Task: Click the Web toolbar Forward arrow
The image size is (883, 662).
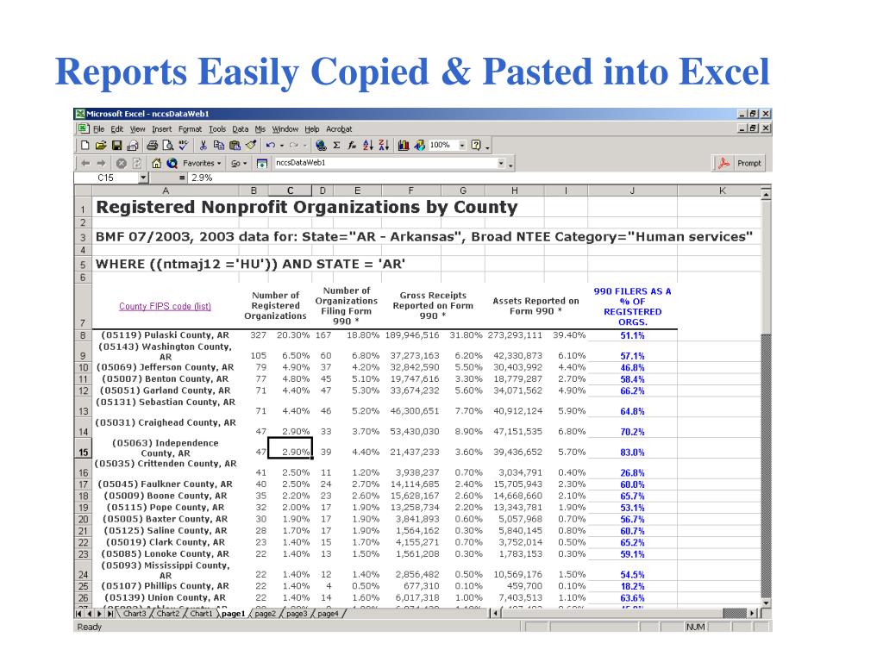Action: pyautogui.click(x=102, y=163)
